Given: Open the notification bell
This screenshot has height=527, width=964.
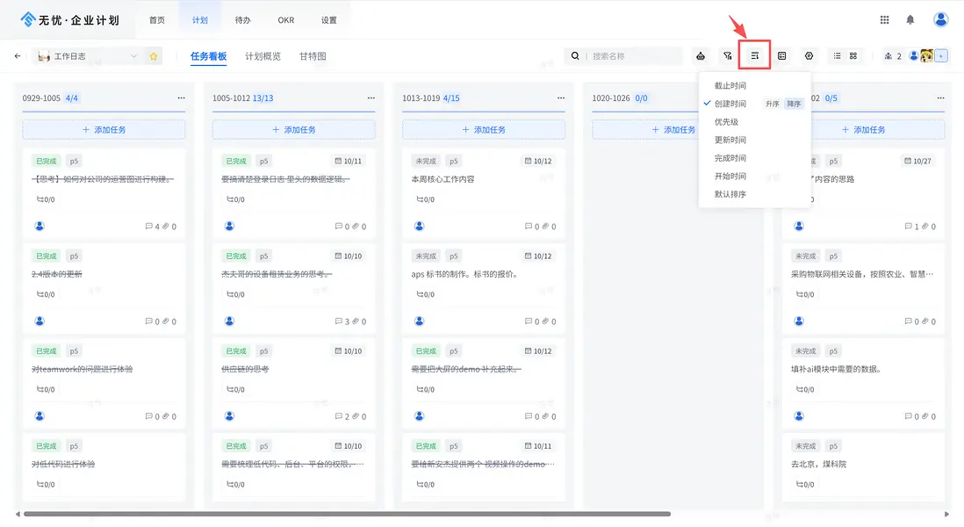Looking at the screenshot, I should (910, 19).
